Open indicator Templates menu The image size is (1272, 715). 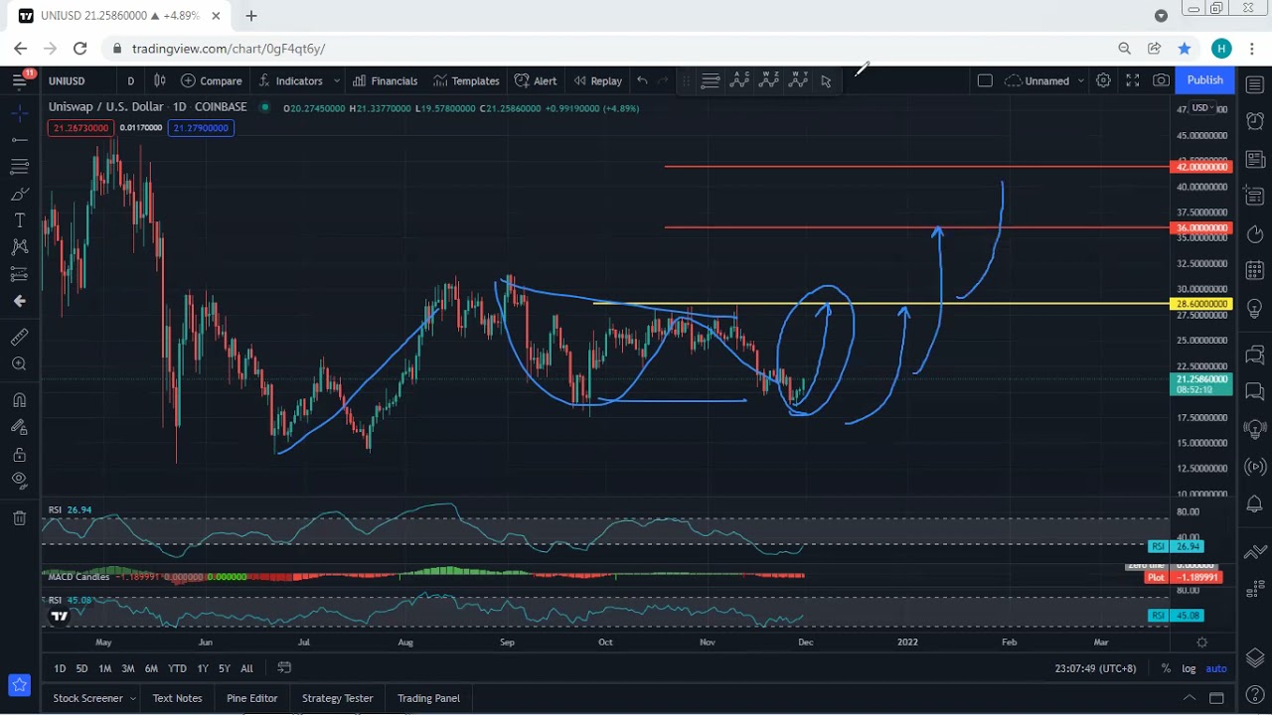pos(465,80)
